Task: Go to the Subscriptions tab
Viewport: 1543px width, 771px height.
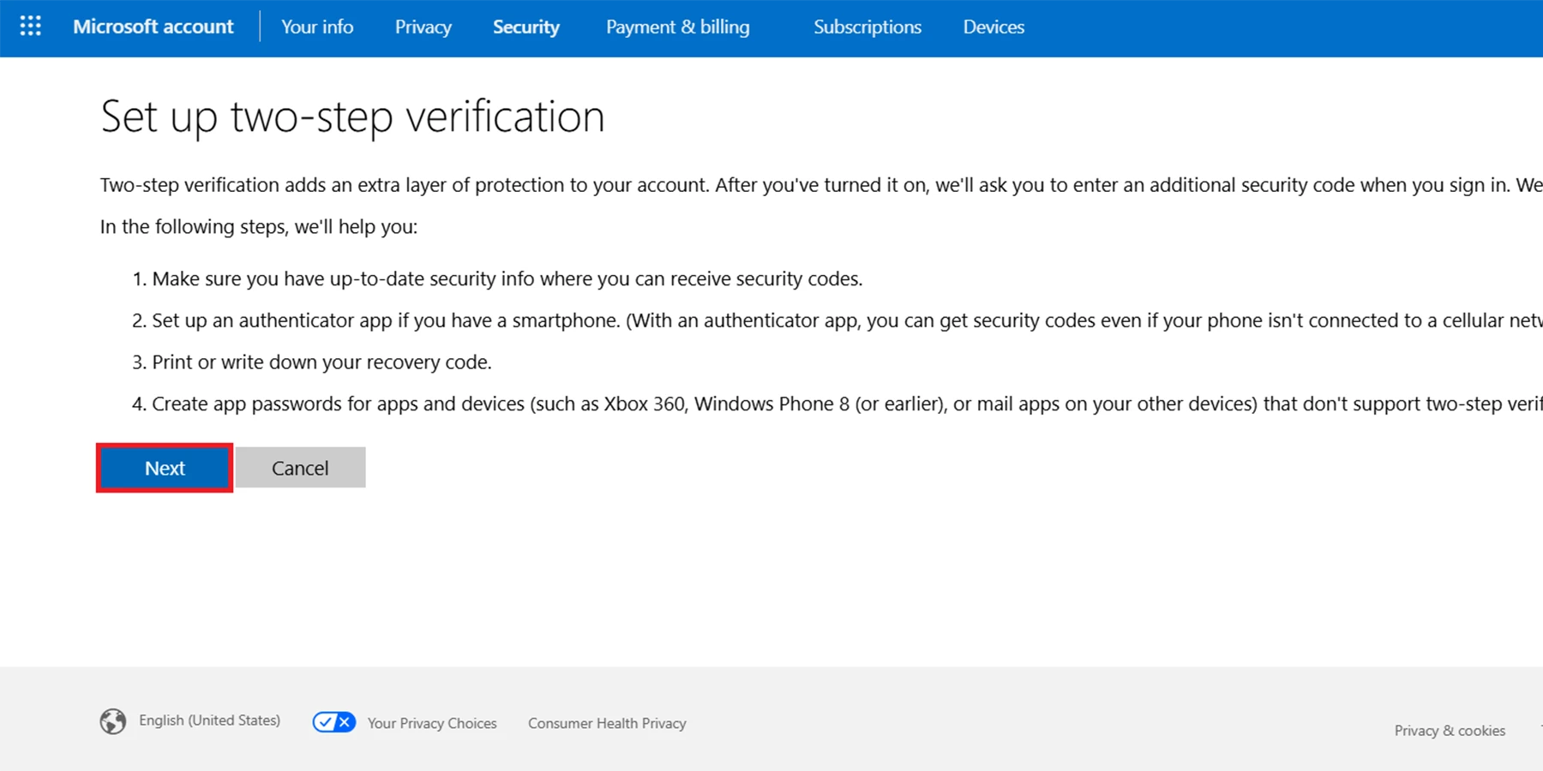Action: click(868, 27)
